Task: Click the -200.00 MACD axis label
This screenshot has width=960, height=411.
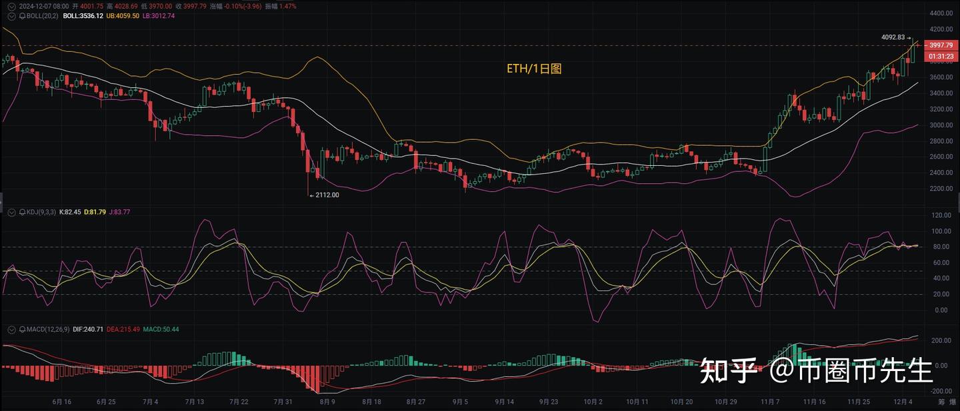Action: [940, 391]
